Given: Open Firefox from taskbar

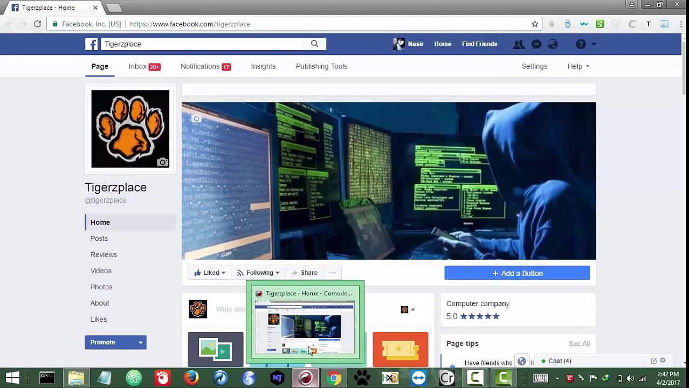Looking at the screenshot, I should [191, 378].
